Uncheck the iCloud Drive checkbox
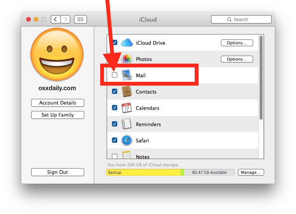This screenshot has height=214, width=296. coord(115,42)
